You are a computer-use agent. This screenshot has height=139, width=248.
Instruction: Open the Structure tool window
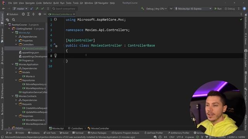(2, 109)
